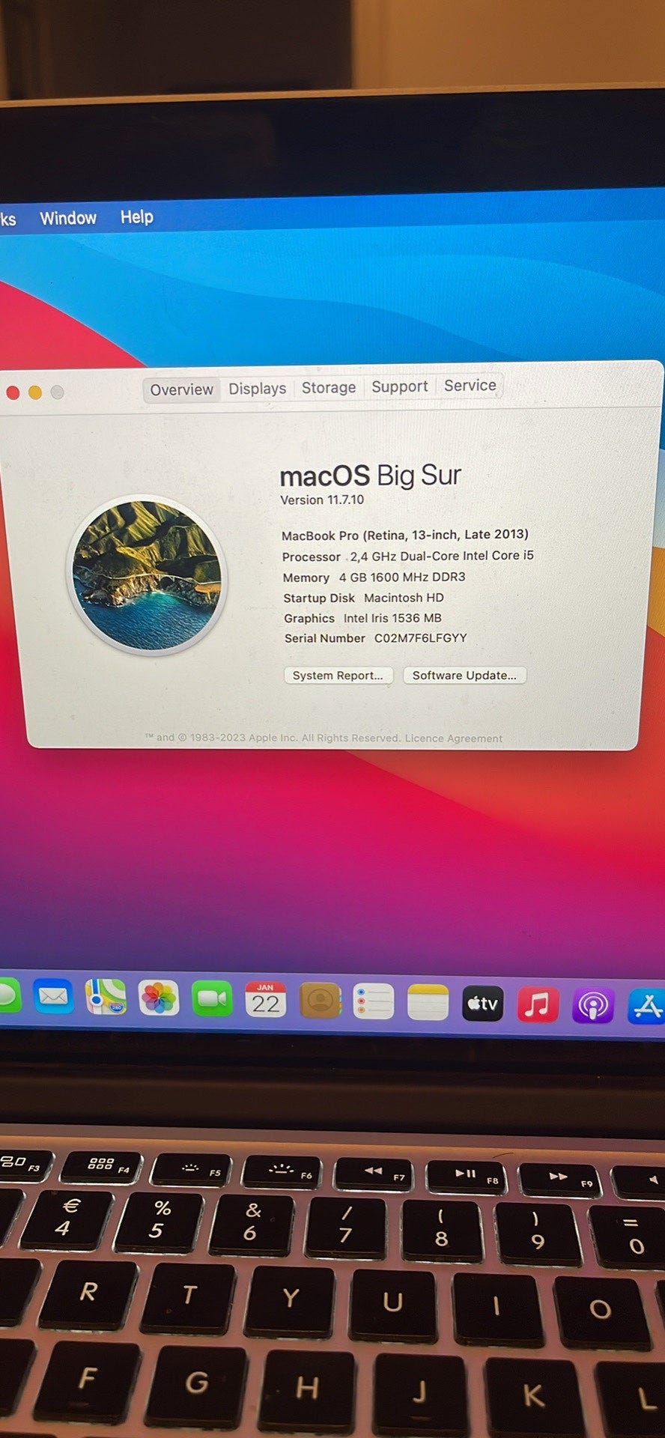Click the System Report button

coord(338,676)
